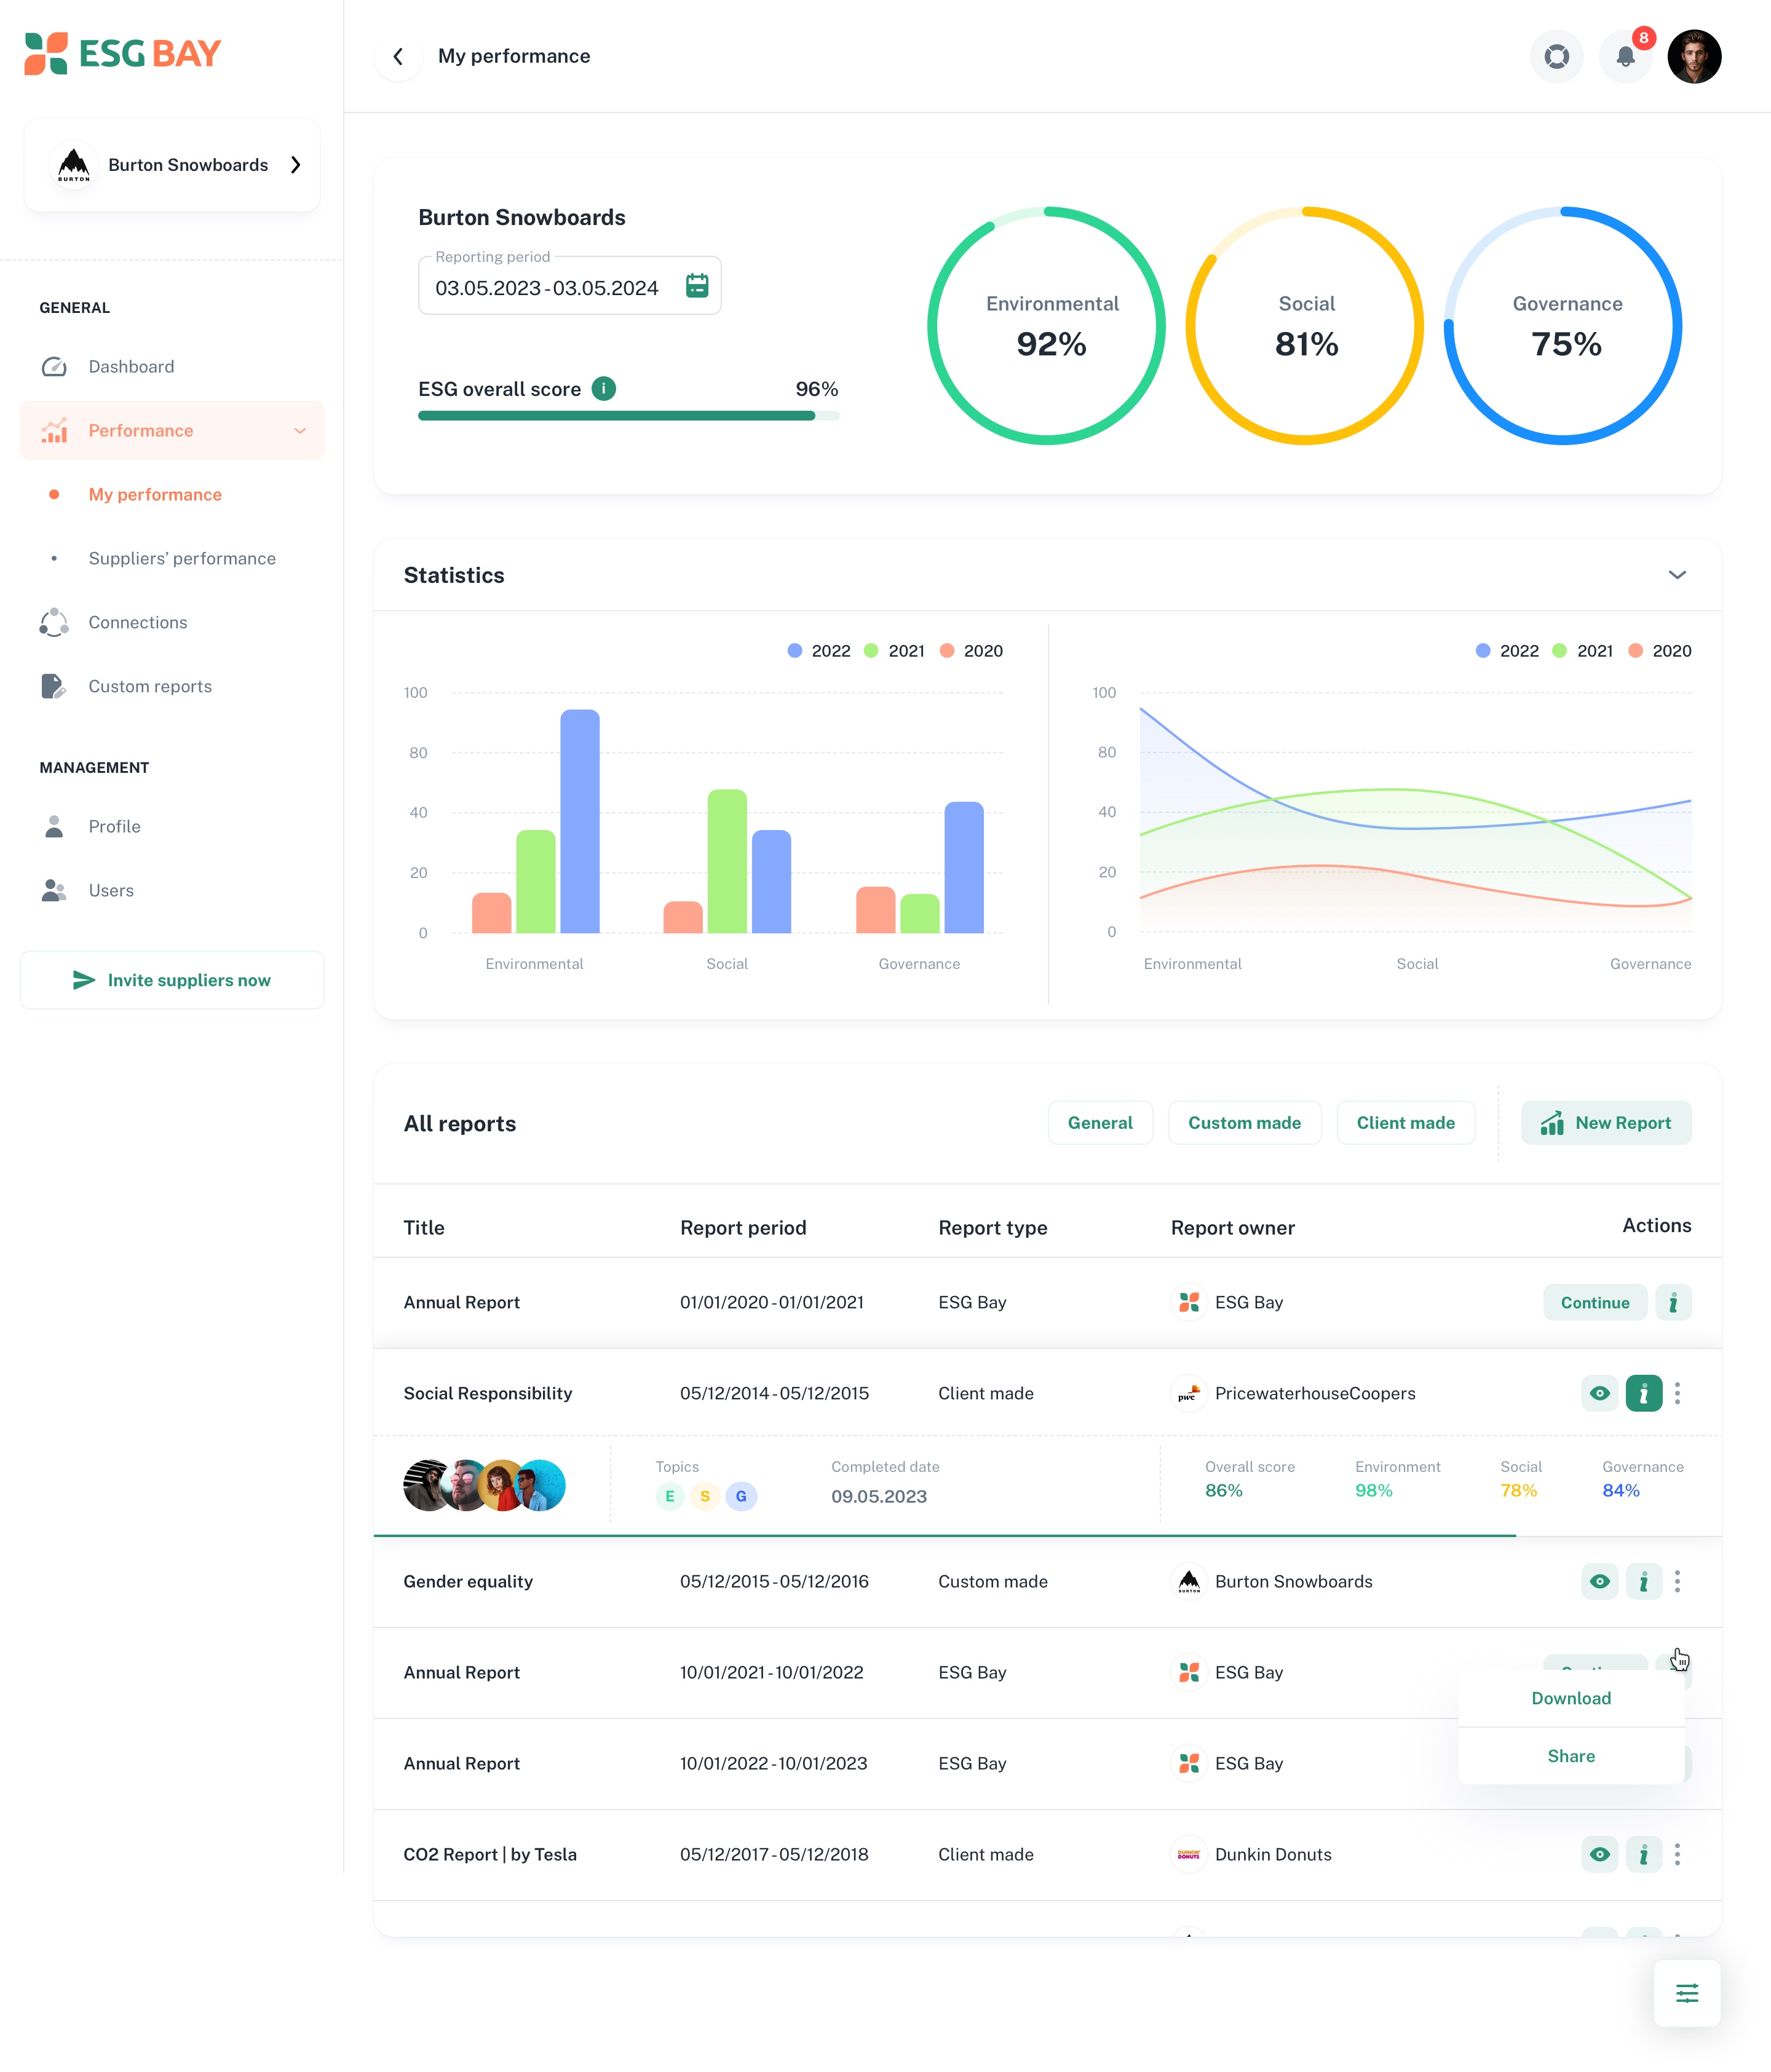Open Suppliers' performance in the sidebar

coord(182,558)
